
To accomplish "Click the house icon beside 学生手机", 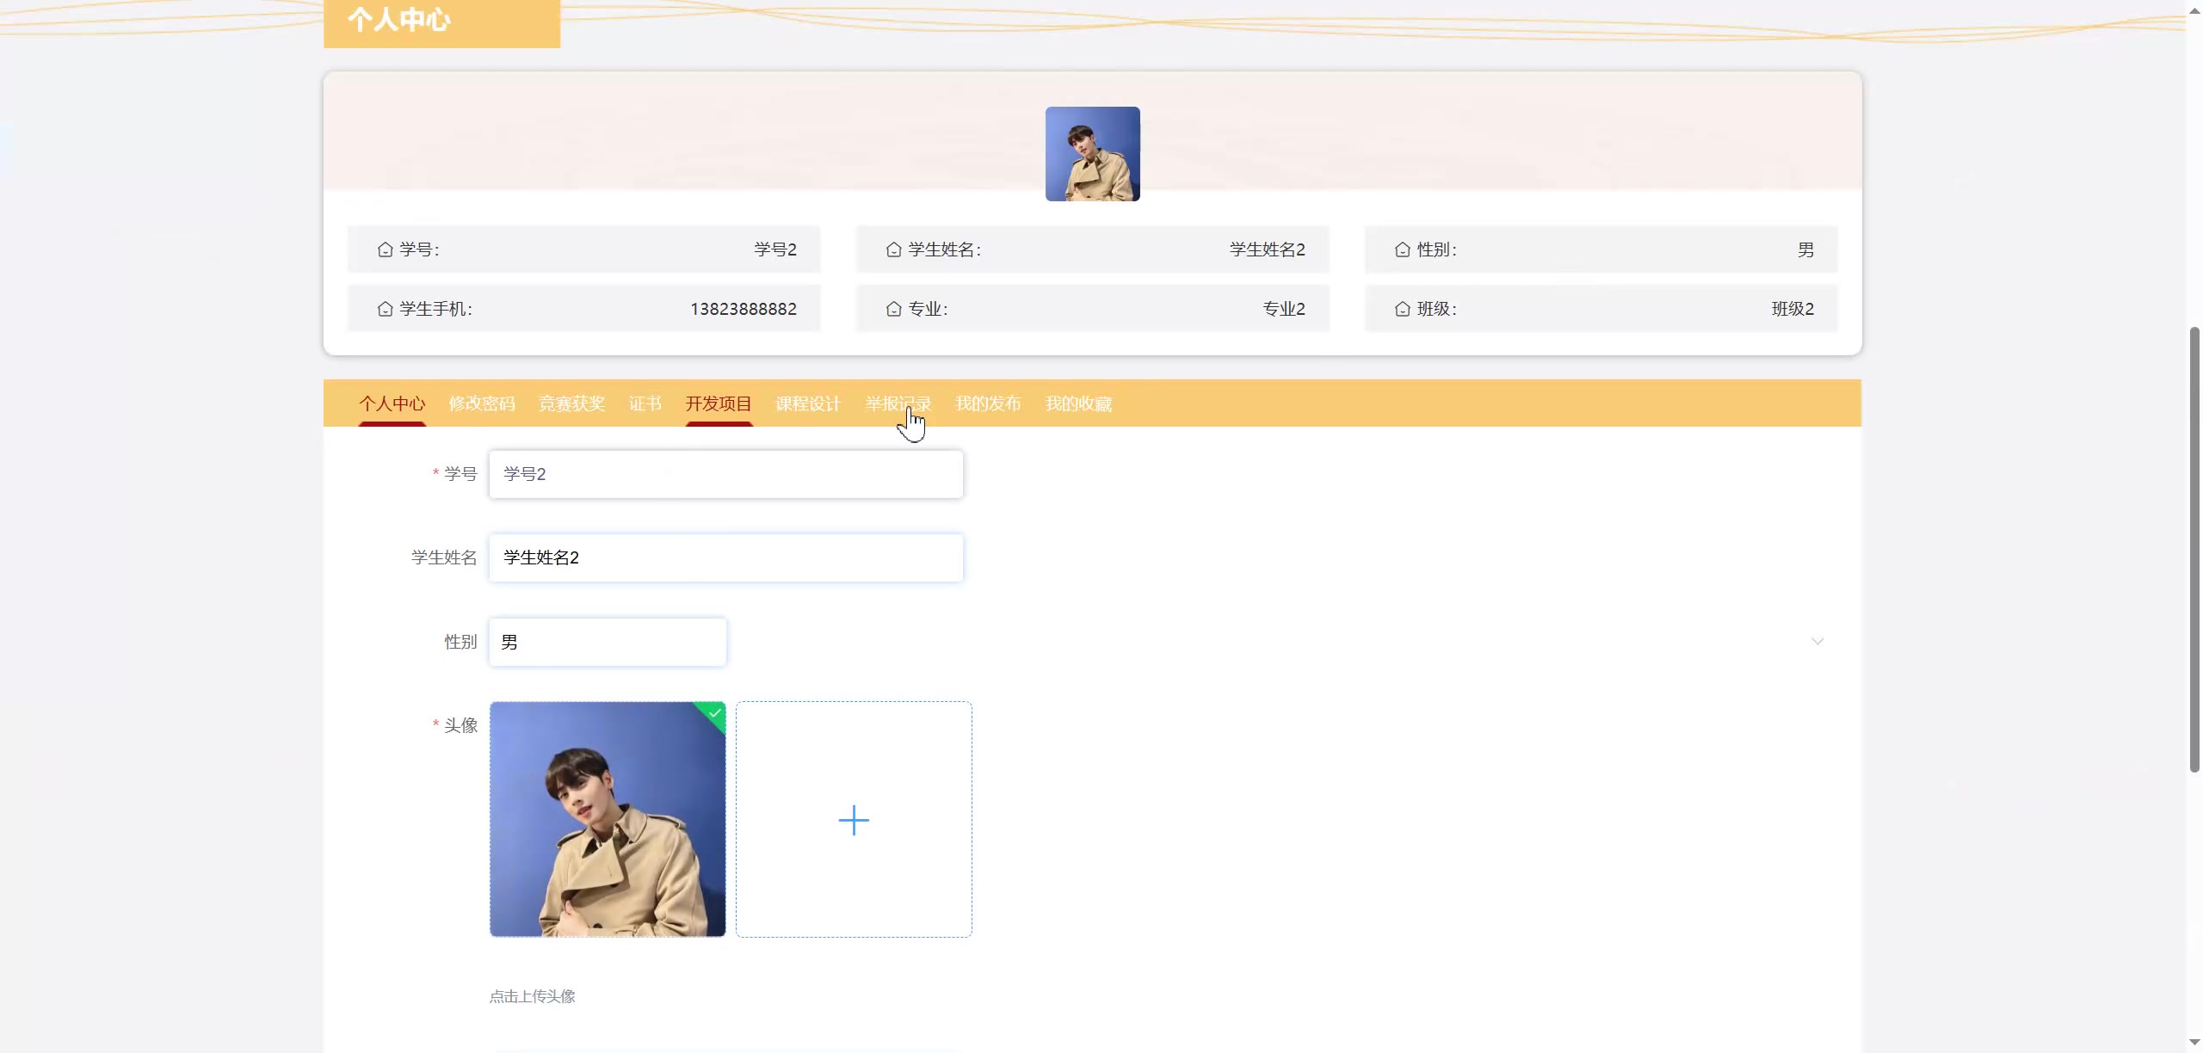I will (385, 309).
